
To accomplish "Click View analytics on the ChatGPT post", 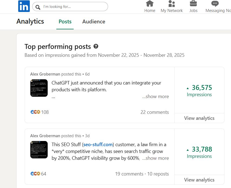I will (x=199, y=118).
